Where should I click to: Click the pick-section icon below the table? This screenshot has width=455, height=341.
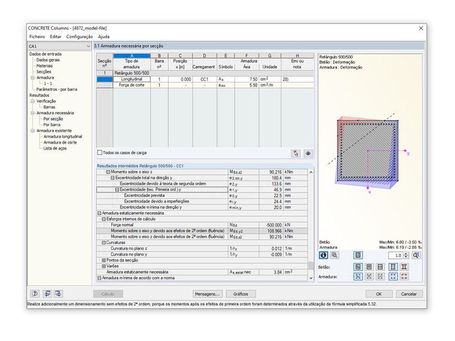click(x=296, y=153)
